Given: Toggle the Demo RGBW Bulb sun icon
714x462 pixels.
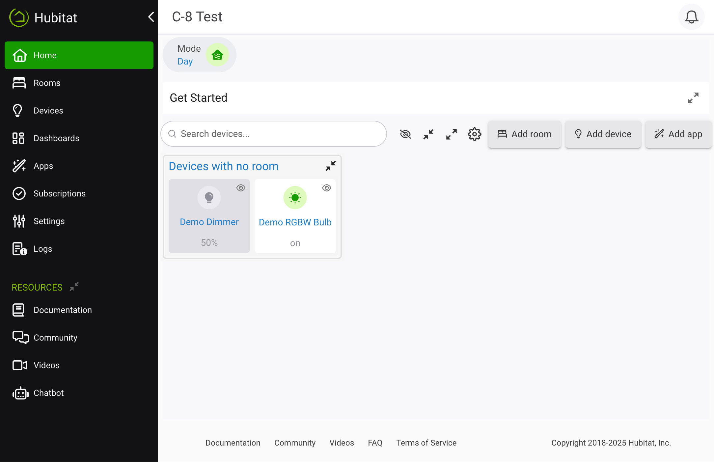Looking at the screenshot, I should pos(295,197).
